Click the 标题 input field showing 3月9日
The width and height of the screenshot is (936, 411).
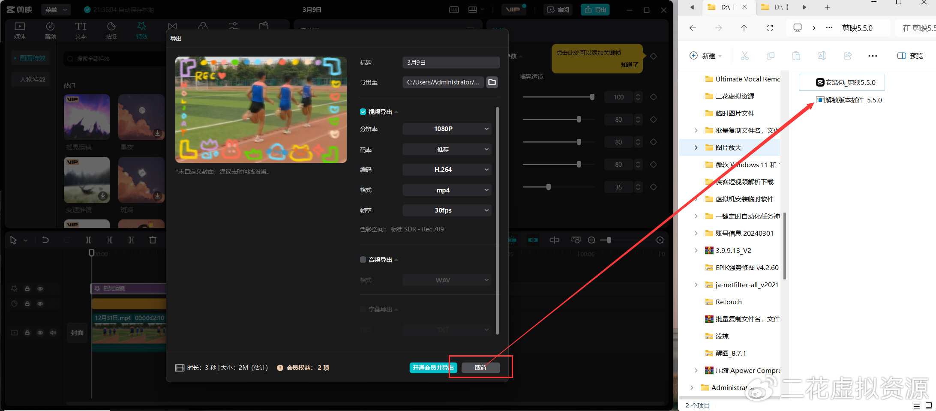451,63
